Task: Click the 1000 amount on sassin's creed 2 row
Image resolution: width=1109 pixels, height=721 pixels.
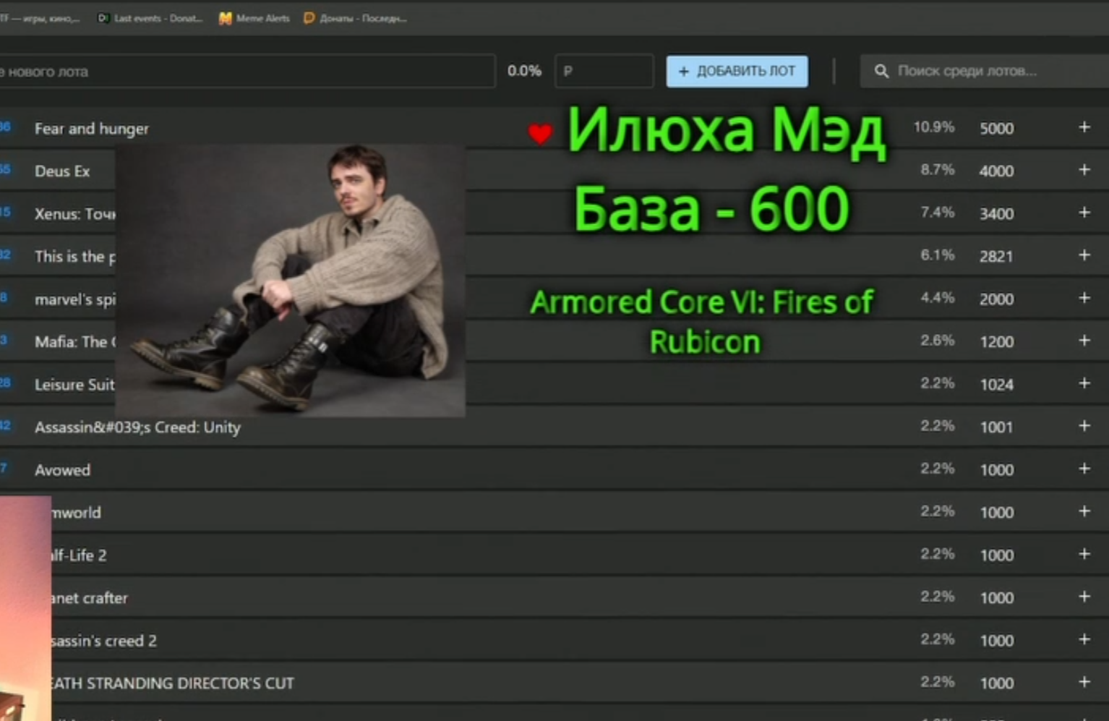Action: click(996, 641)
